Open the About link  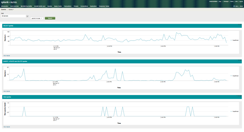pos(241,6)
